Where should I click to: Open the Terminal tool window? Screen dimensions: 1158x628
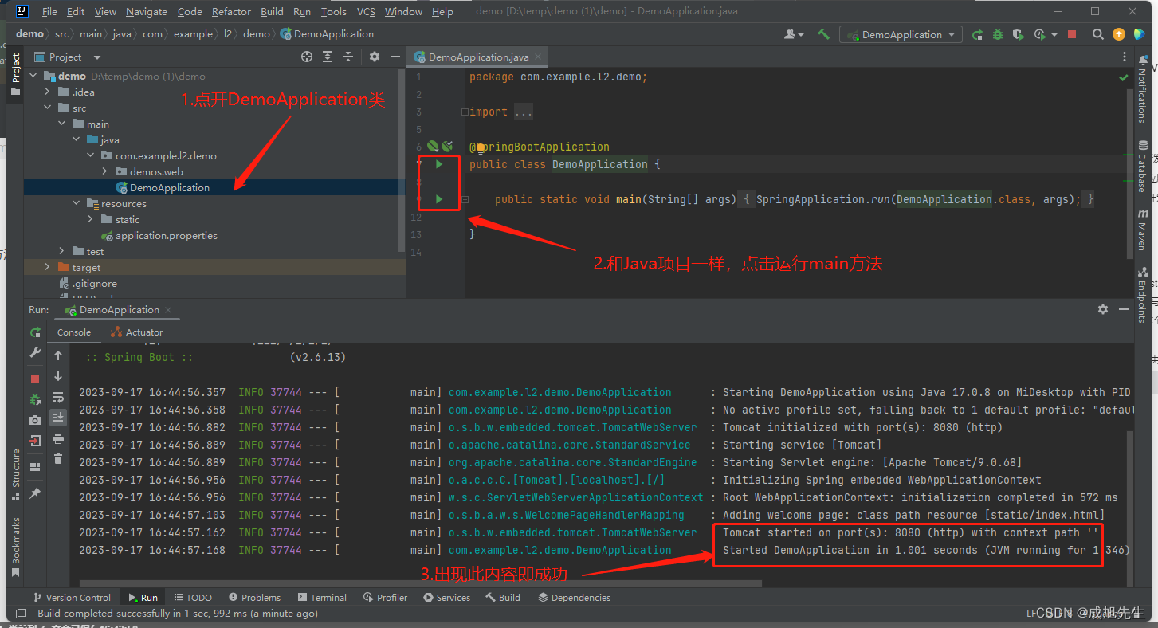322,597
